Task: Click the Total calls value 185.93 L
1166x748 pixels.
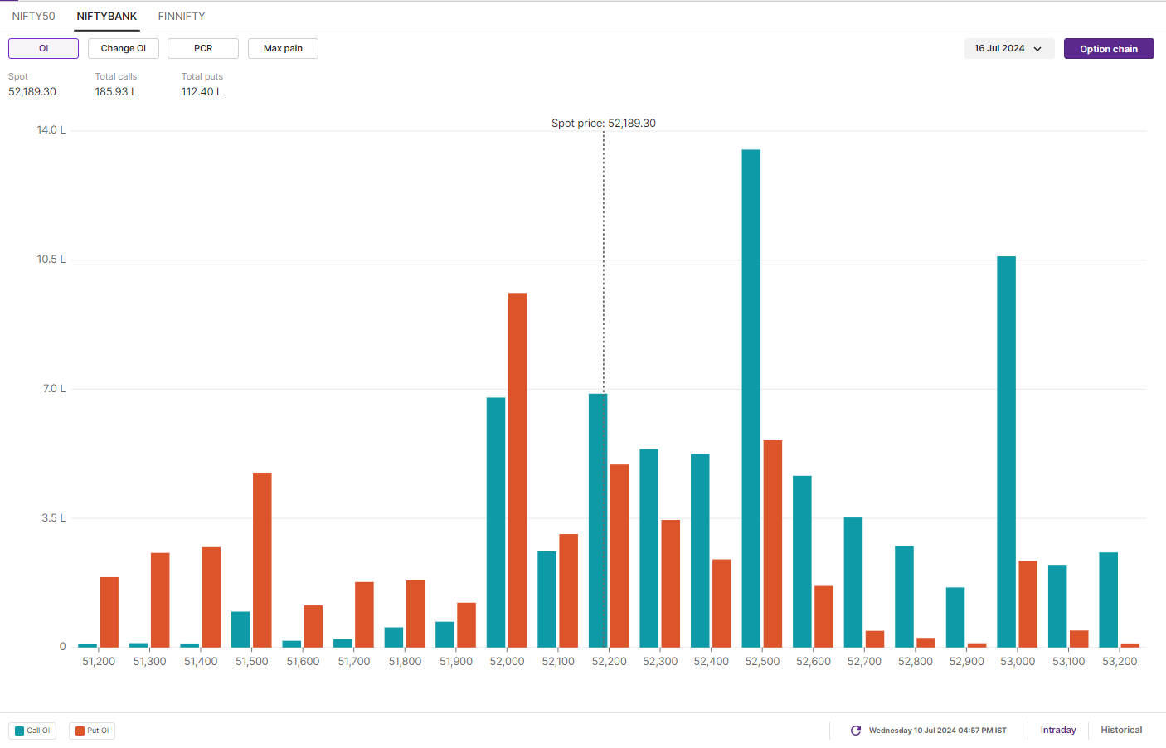Action: click(116, 91)
